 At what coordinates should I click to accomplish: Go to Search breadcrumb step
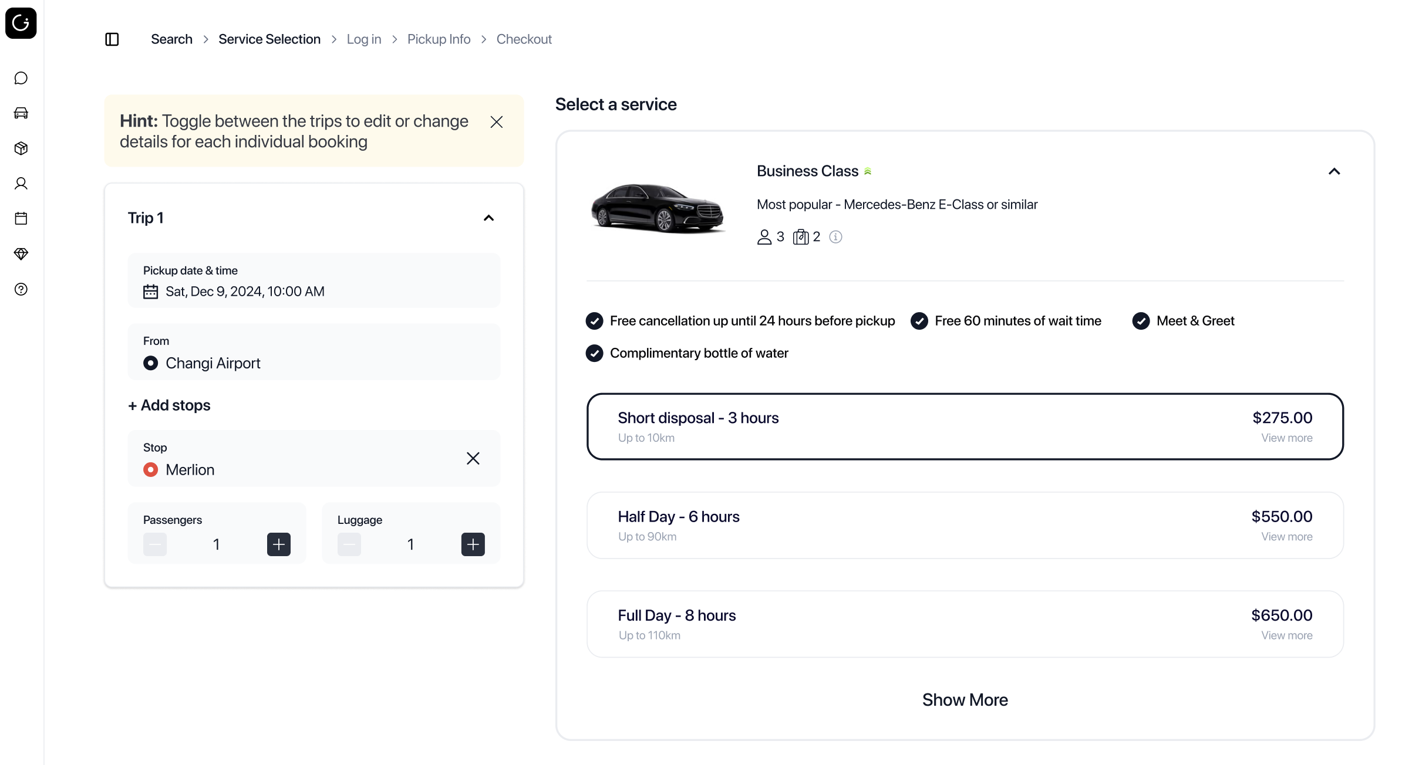(171, 39)
